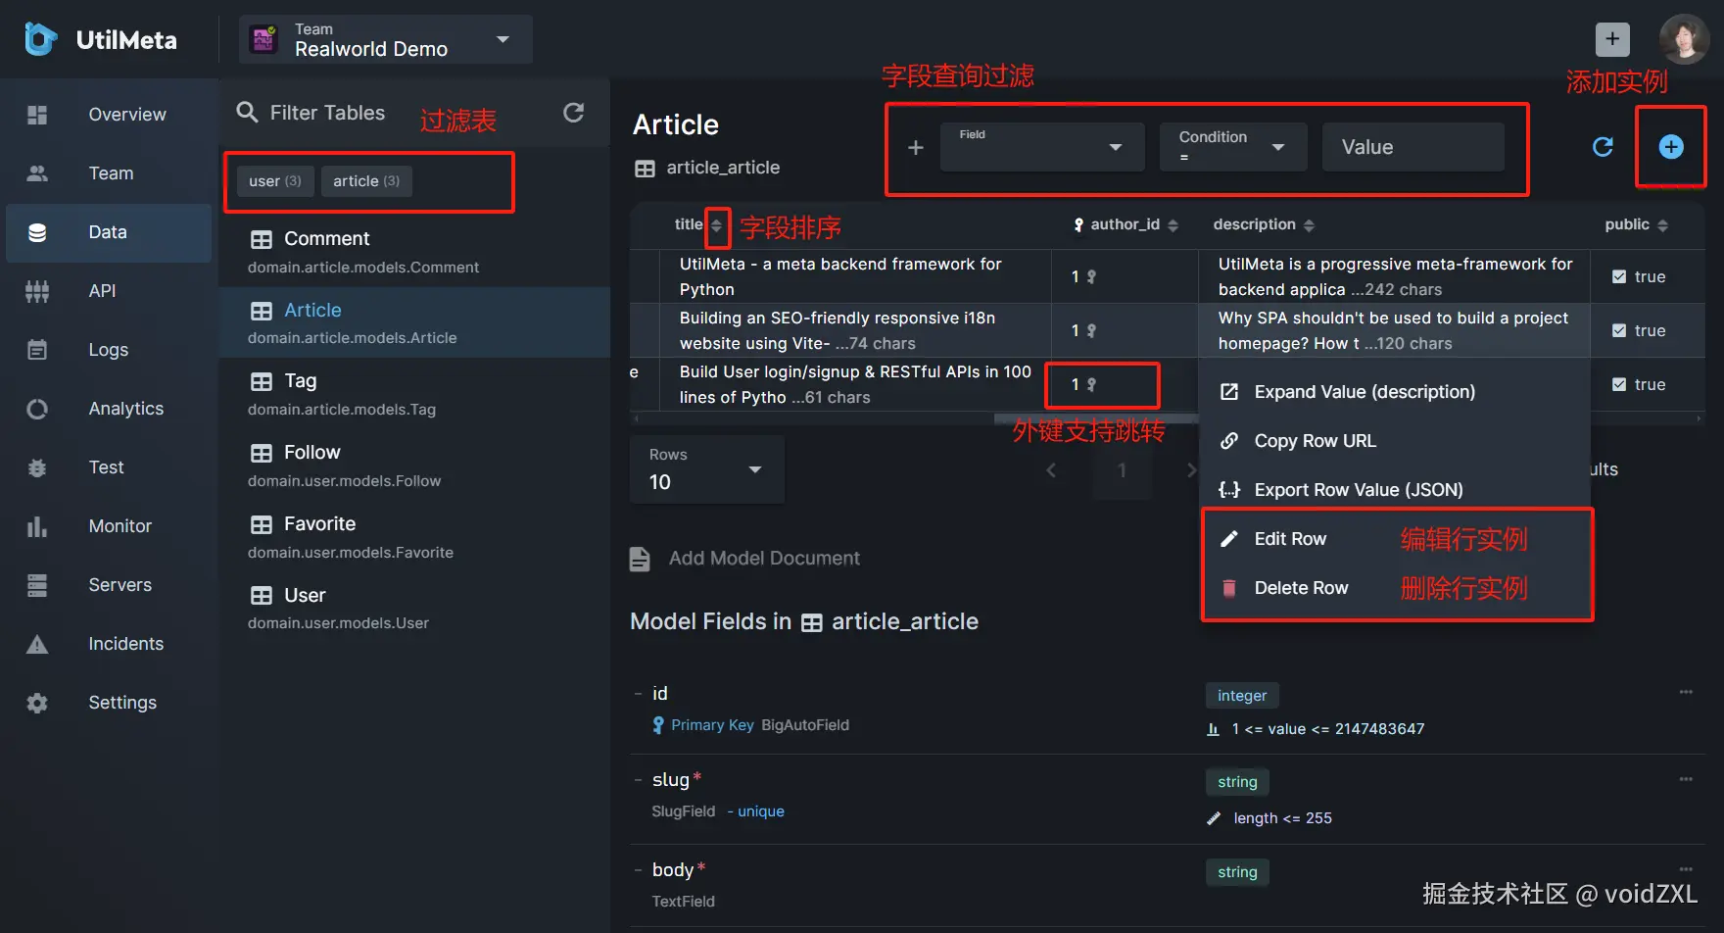This screenshot has height=933, width=1724.
Task: Click the UtilMeta logo icon
Action: [40, 39]
